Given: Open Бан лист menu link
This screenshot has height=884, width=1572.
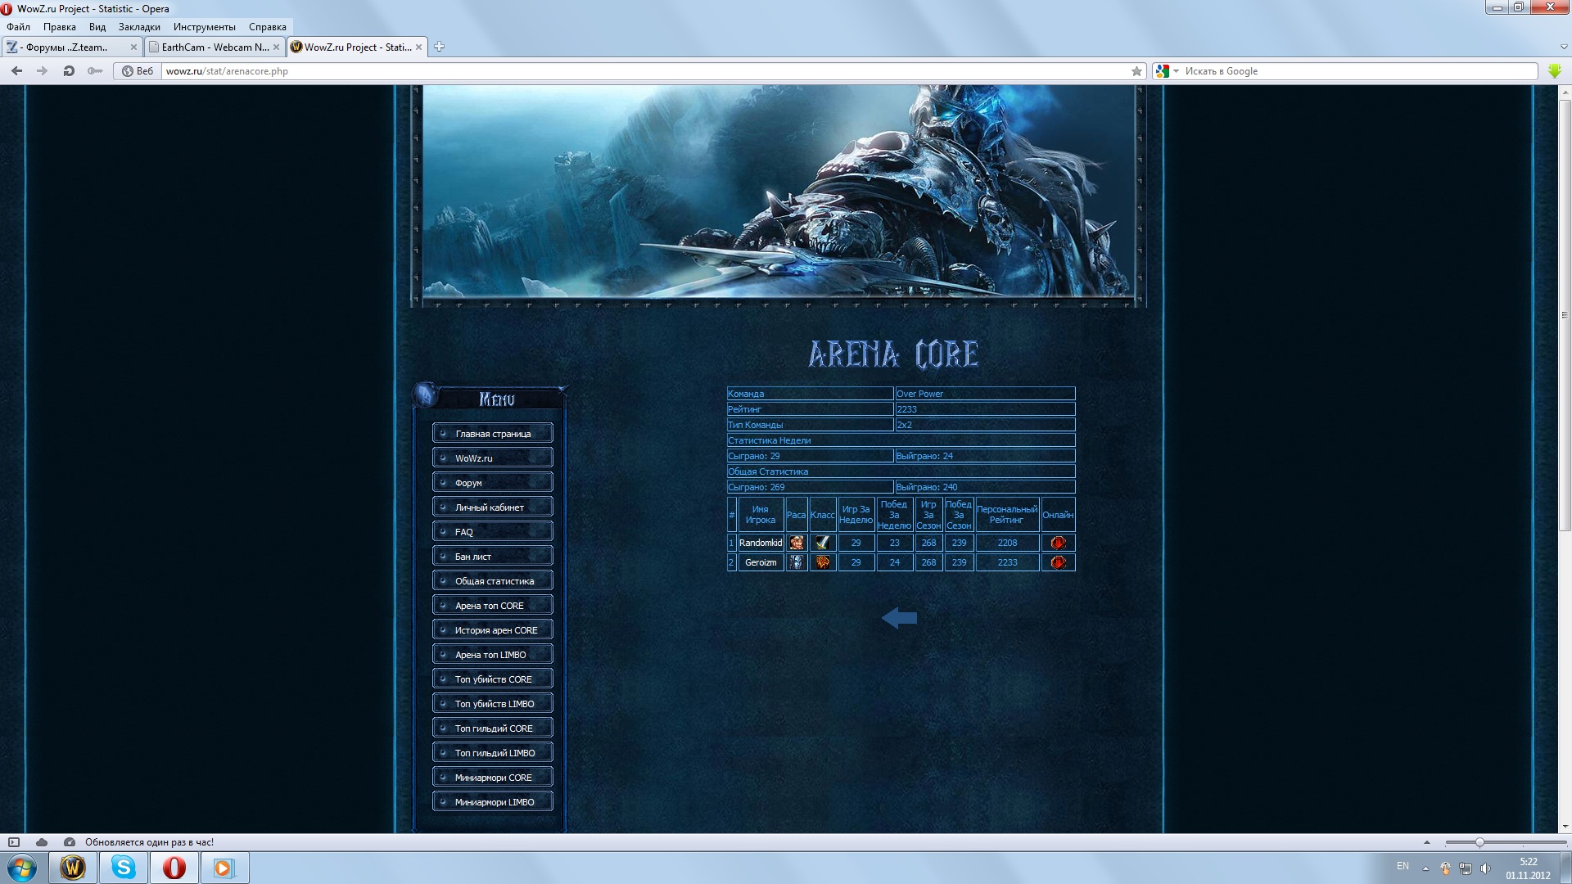Looking at the screenshot, I should pos(493,557).
